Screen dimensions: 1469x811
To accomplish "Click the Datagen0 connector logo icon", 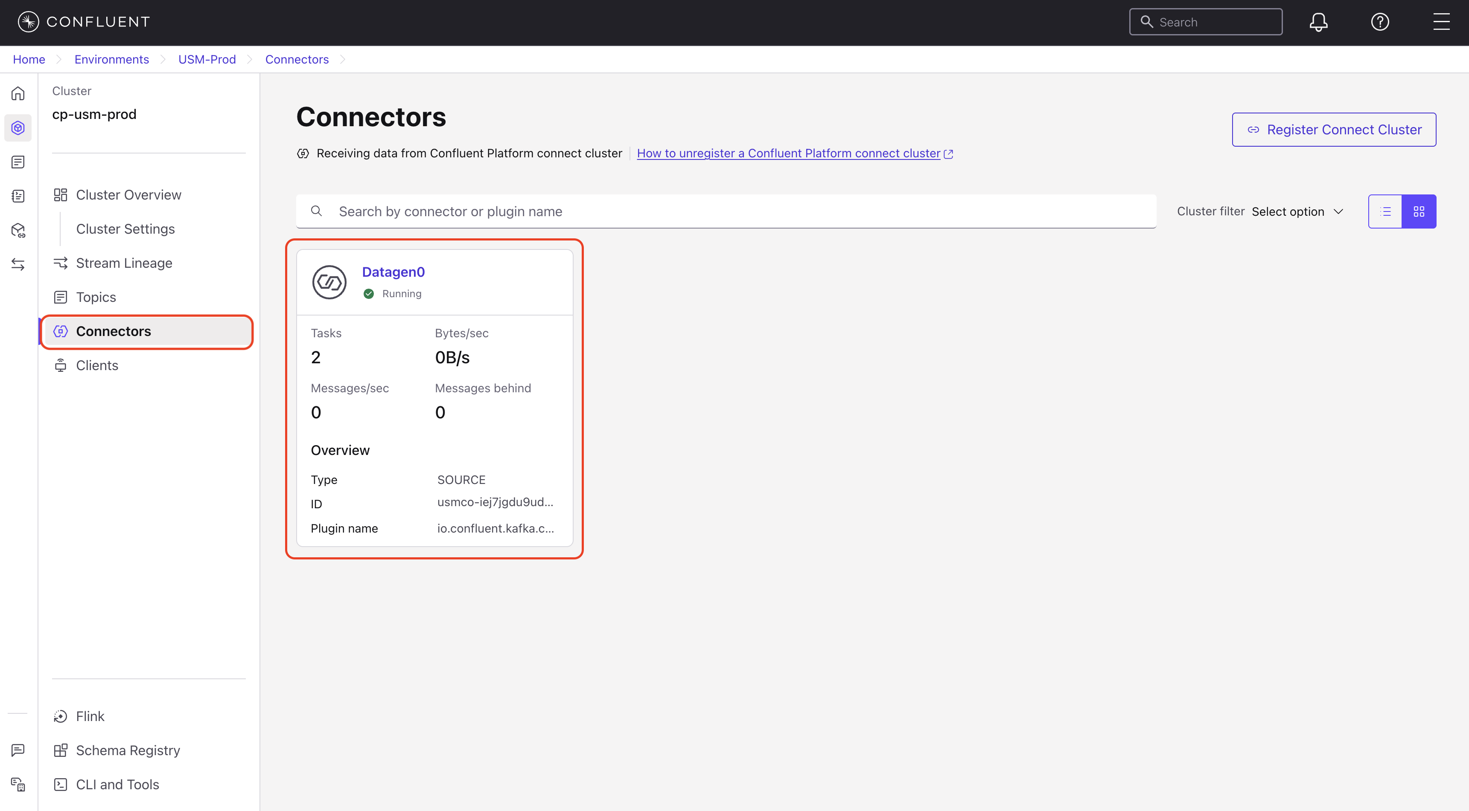I will [x=329, y=282].
